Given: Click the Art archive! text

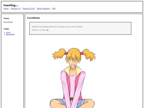Looking at the screenshot, I should tap(8, 22).
